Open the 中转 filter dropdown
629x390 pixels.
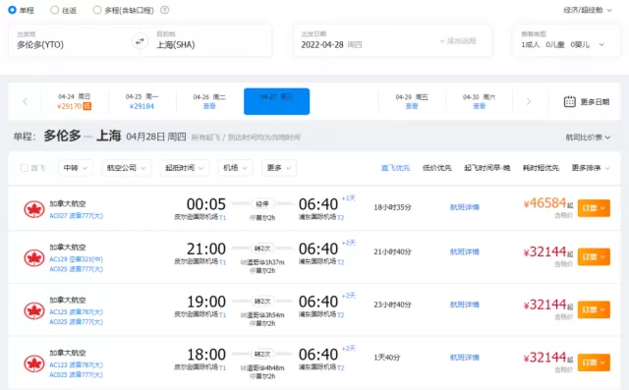coord(76,168)
